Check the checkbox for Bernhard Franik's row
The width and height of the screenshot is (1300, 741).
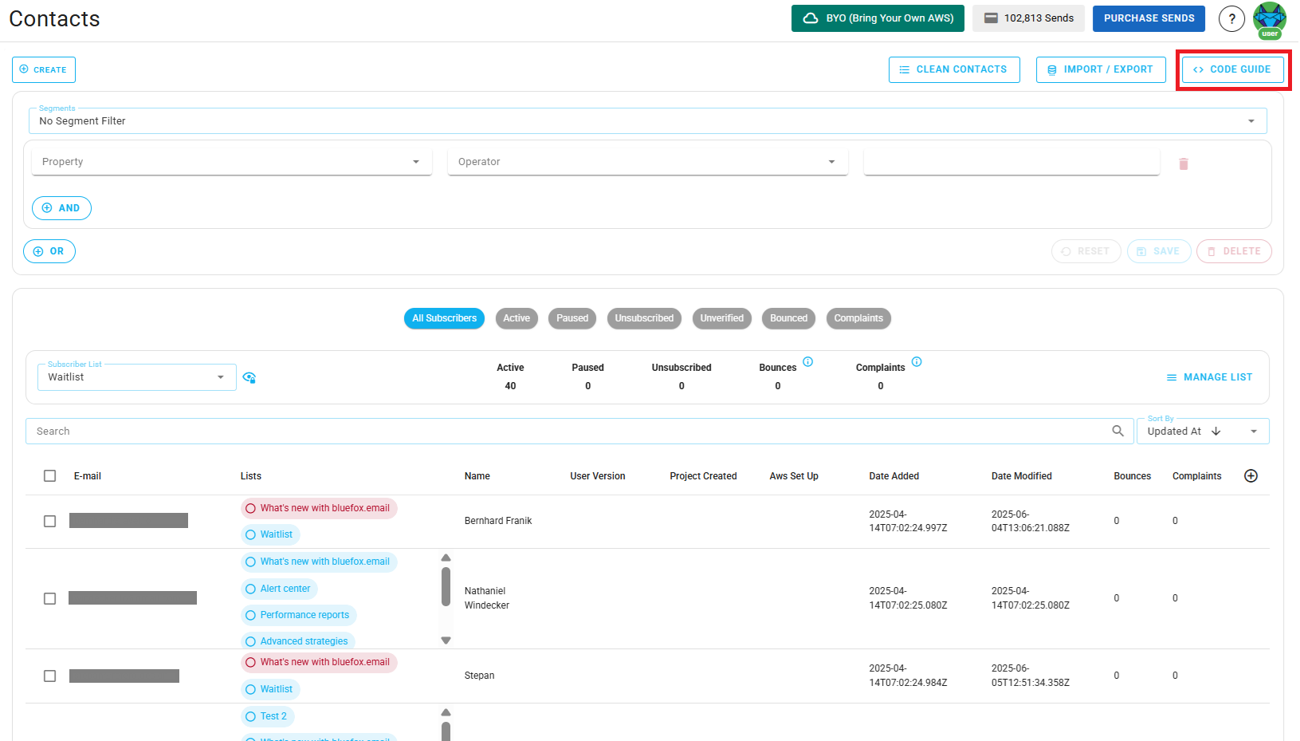[49, 521]
